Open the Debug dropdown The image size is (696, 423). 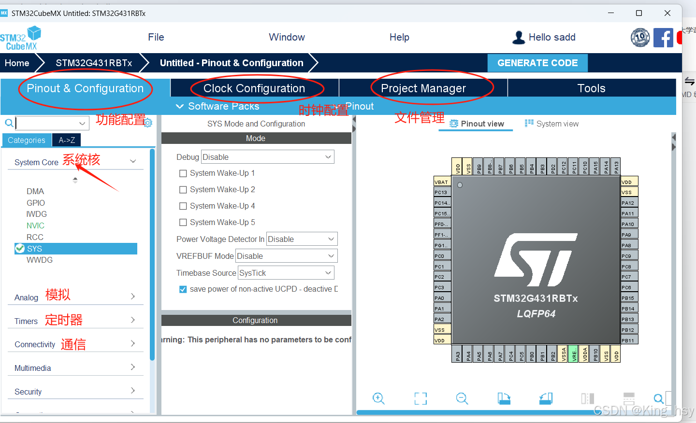[267, 157]
